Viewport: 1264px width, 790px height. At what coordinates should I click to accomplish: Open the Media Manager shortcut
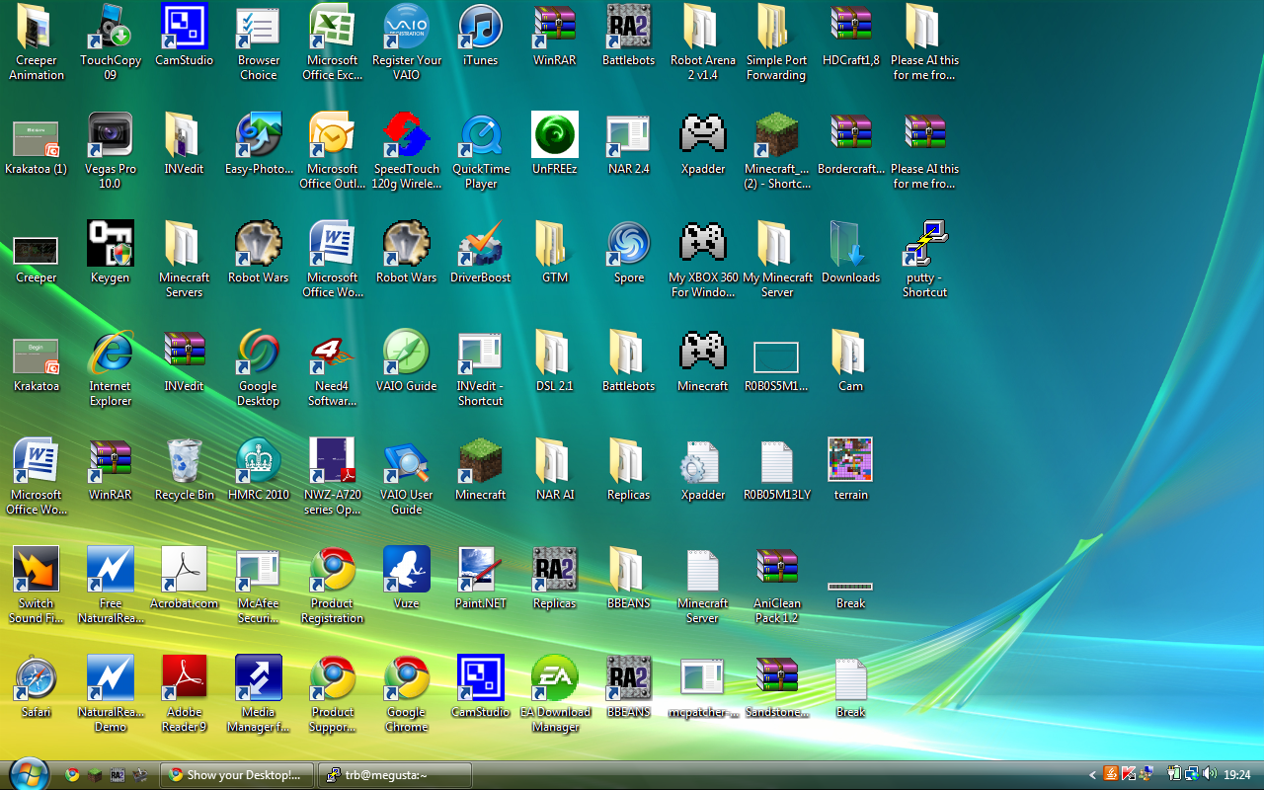tap(259, 678)
